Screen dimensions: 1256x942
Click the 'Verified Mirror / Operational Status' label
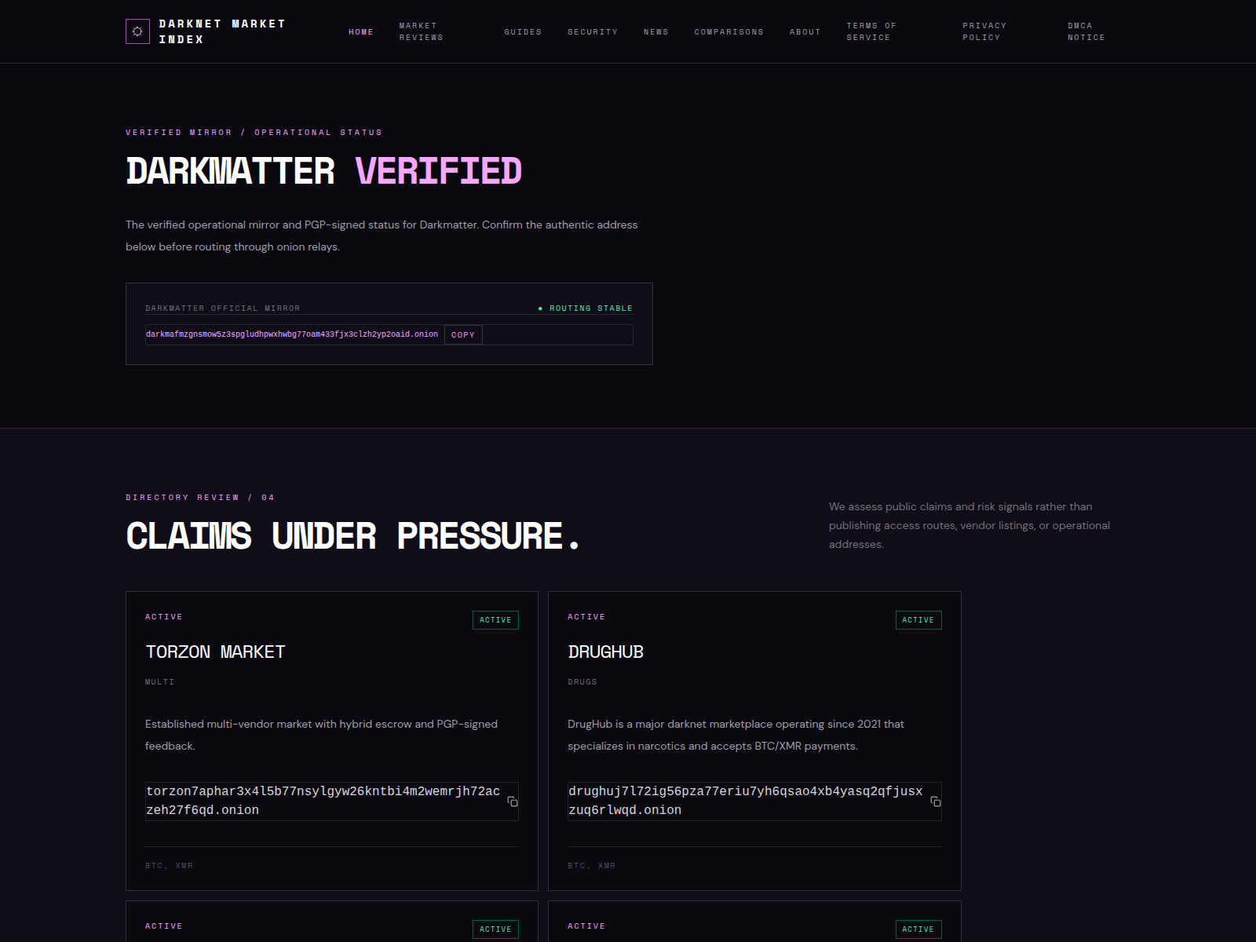(x=254, y=133)
